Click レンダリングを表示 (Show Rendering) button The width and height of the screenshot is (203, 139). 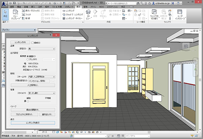33,123
